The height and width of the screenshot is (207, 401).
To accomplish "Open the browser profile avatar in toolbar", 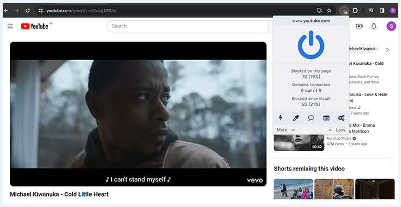I will click(x=393, y=10).
